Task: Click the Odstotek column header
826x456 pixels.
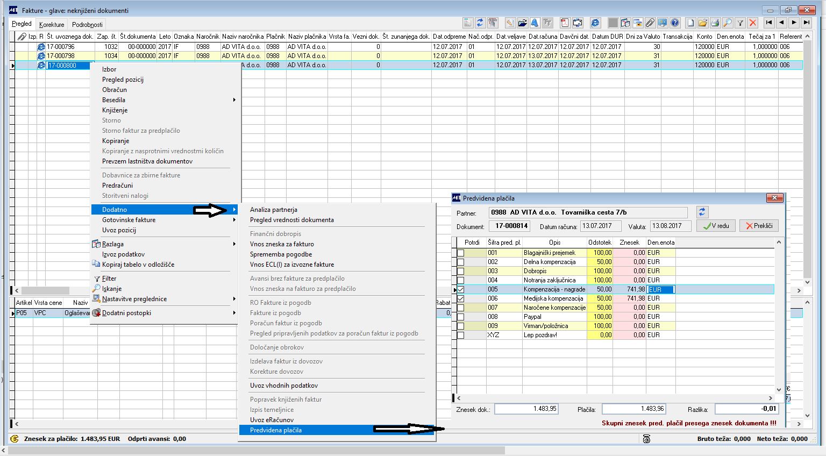Action: (x=600, y=243)
